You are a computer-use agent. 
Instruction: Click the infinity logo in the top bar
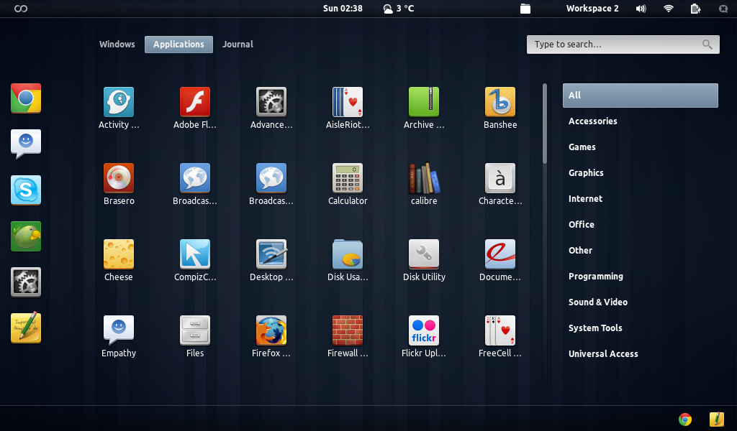[21, 9]
